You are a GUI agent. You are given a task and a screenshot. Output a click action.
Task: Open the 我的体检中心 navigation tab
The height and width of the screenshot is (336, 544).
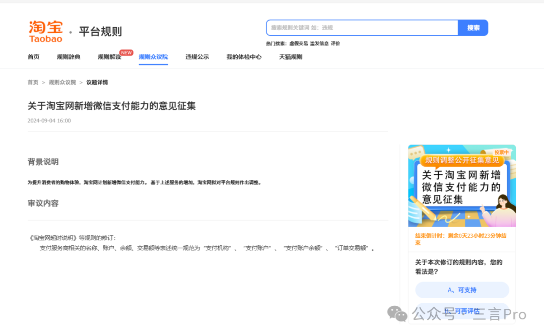point(244,57)
